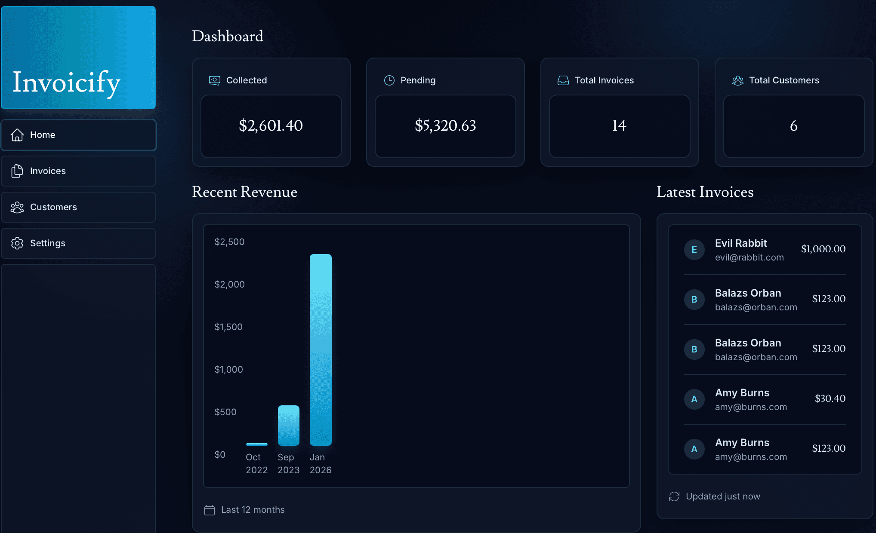Click the Settings gear icon
The image size is (876, 533).
17,243
